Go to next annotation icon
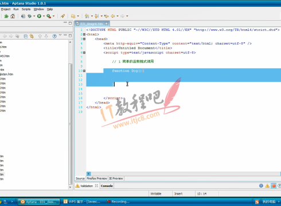 point(87,16)
